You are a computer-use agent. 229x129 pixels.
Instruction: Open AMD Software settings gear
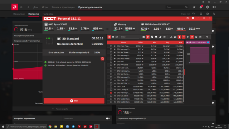click(x=208, y=7)
